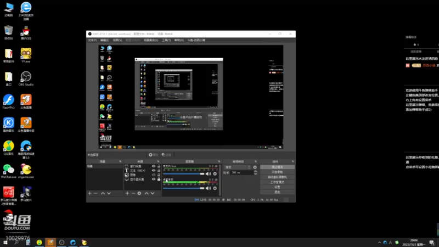Image resolution: width=439 pixels, height=247 pixels.
Task: Click the 退出 exit button in OBS
Action: tap(277, 192)
